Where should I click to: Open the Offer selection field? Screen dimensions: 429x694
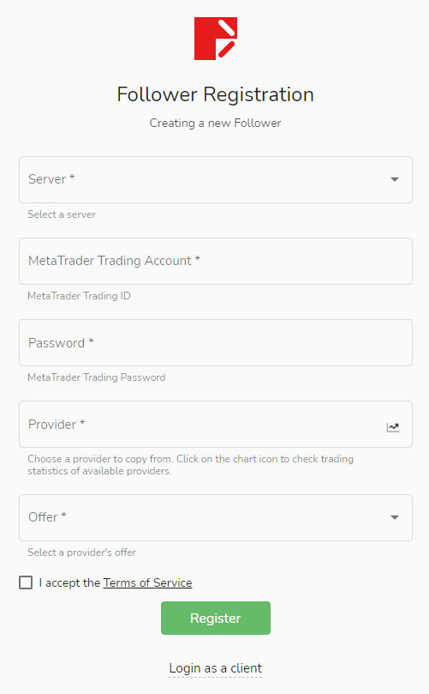[x=216, y=518]
